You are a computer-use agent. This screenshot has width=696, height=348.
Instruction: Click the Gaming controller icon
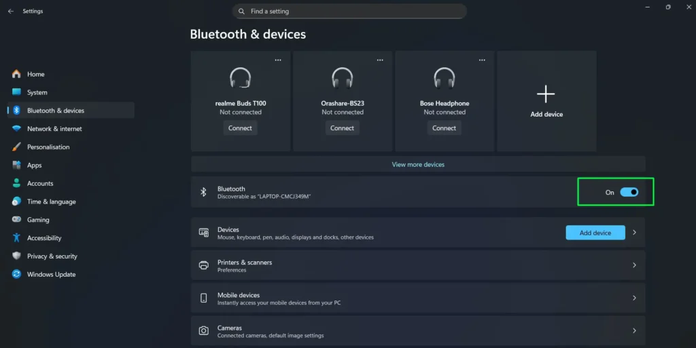click(x=16, y=219)
